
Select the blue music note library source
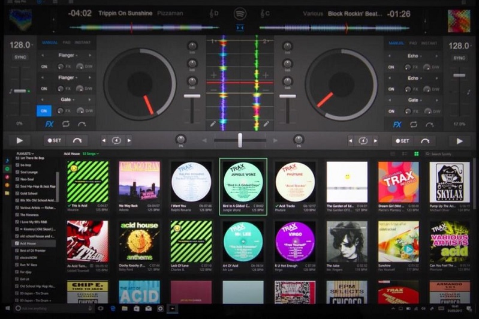[x=7, y=161]
